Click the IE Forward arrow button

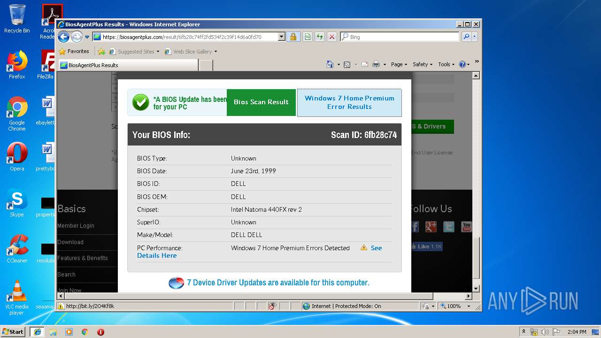click(x=77, y=37)
